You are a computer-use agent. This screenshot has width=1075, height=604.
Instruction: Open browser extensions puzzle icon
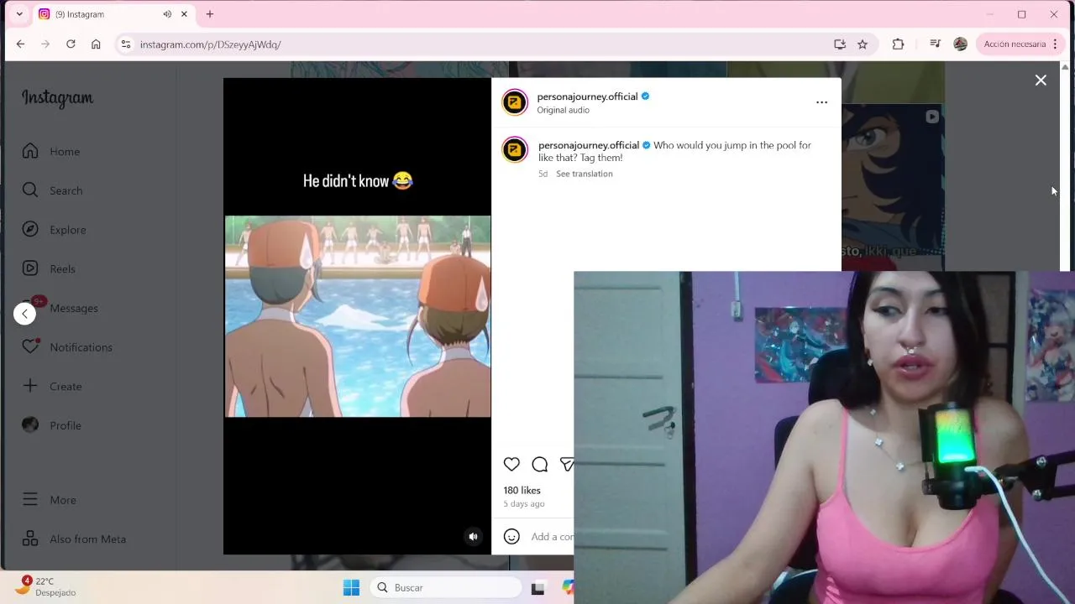pyautogui.click(x=898, y=44)
